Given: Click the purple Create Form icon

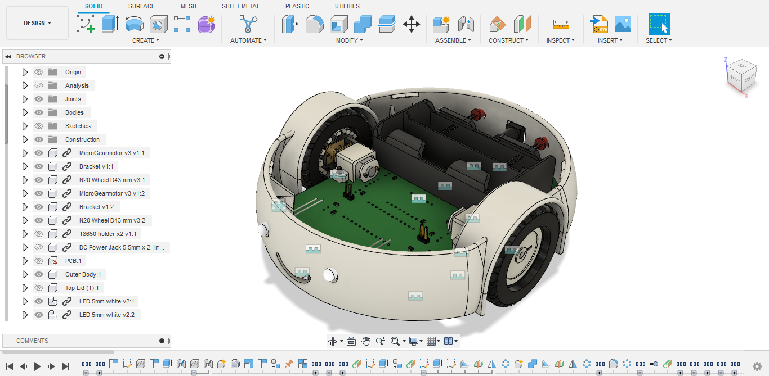Looking at the screenshot, I should coord(207,25).
